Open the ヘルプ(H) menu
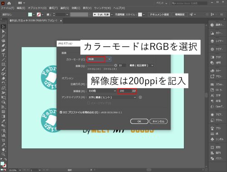 [x=119, y=8]
